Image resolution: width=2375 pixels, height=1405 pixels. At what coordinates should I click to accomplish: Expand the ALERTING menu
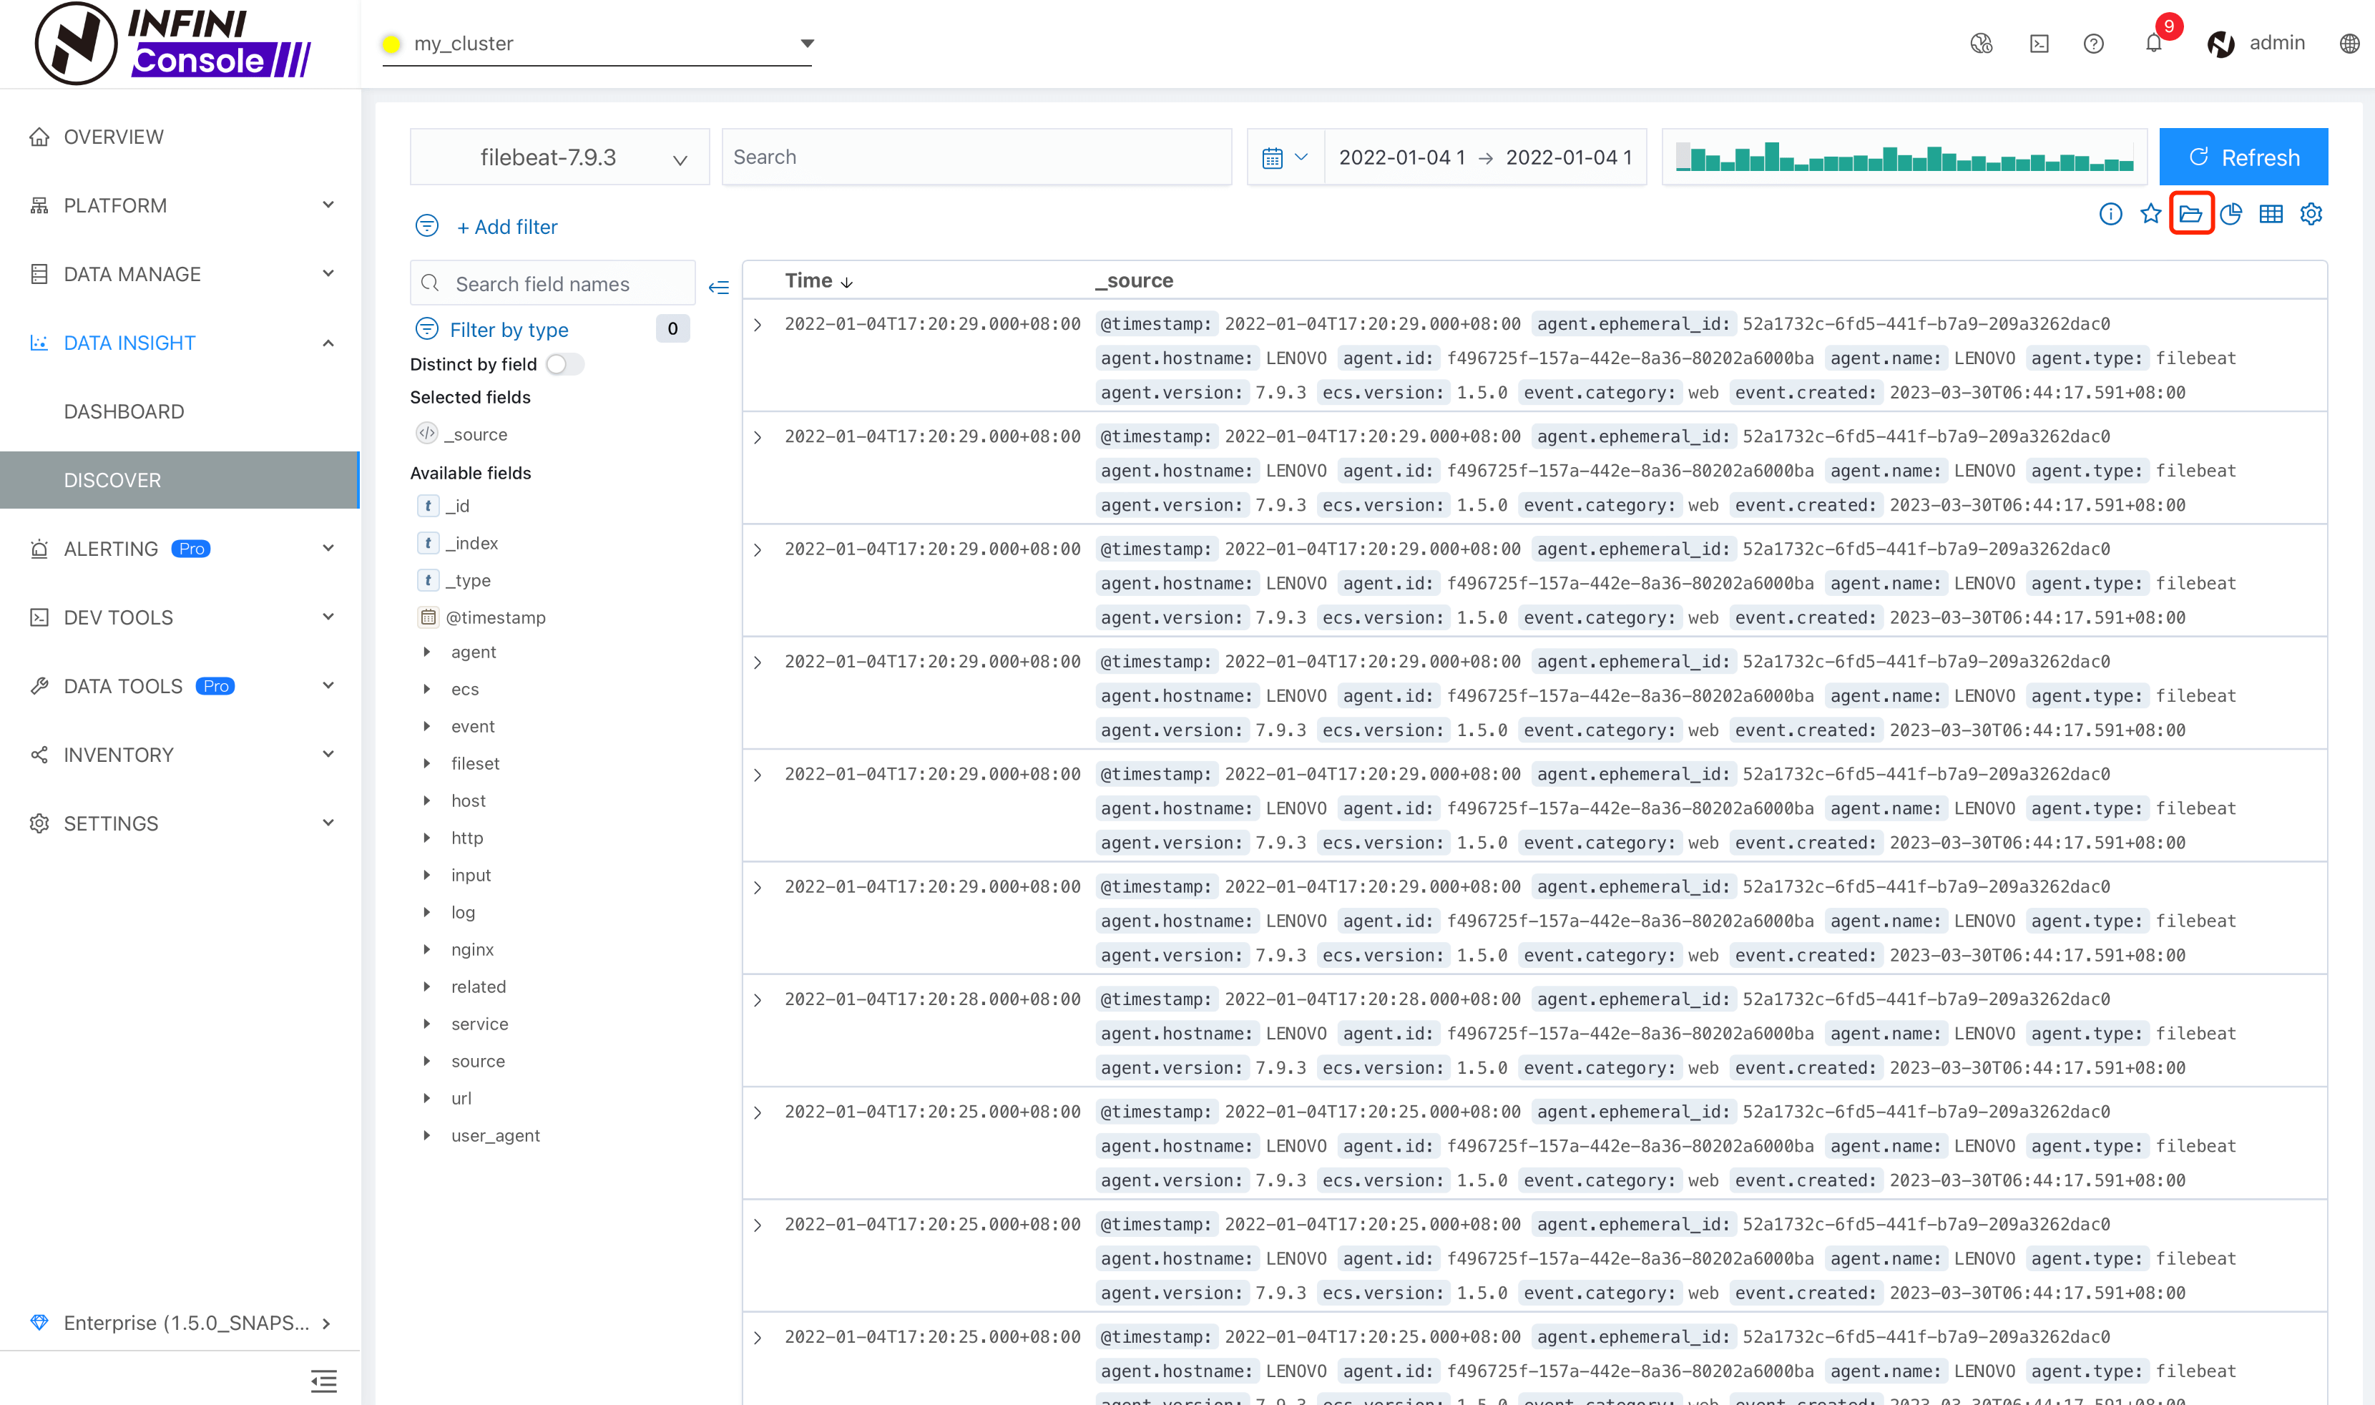click(x=180, y=549)
